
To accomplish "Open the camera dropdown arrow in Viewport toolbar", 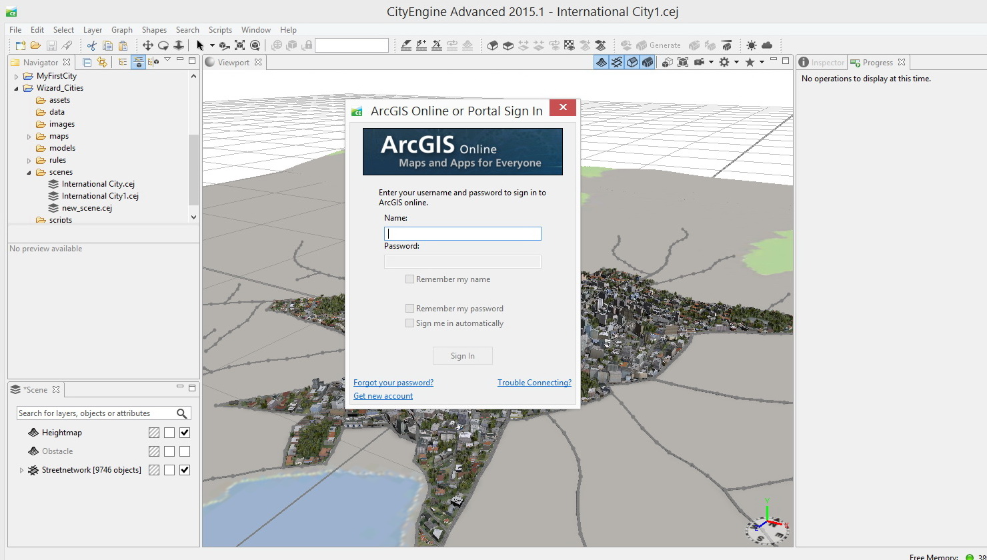I will pyautogui.click(x=711, y=62).
